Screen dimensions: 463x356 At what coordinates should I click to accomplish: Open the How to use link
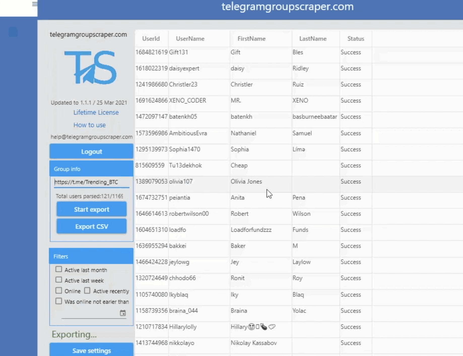point(89,125)
